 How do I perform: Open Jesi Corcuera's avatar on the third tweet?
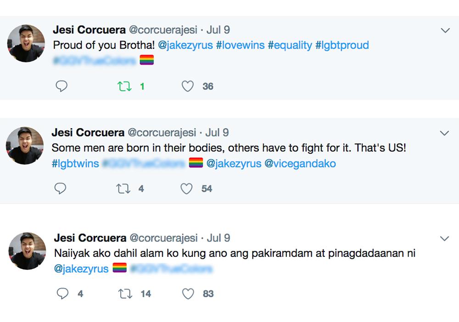coord(27,251)
